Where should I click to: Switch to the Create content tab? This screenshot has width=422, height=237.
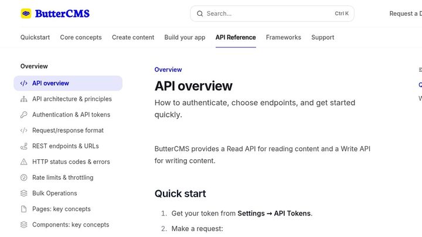click(133, 37)
